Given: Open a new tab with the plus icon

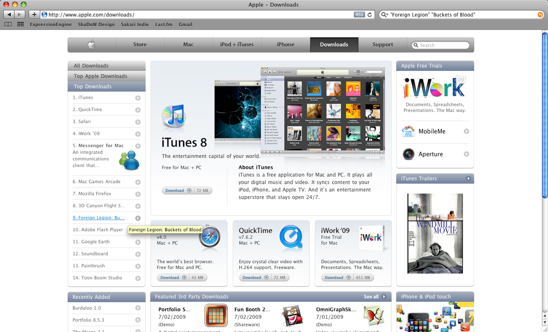Looking at the screenshot, I should [x=34, y=14].
